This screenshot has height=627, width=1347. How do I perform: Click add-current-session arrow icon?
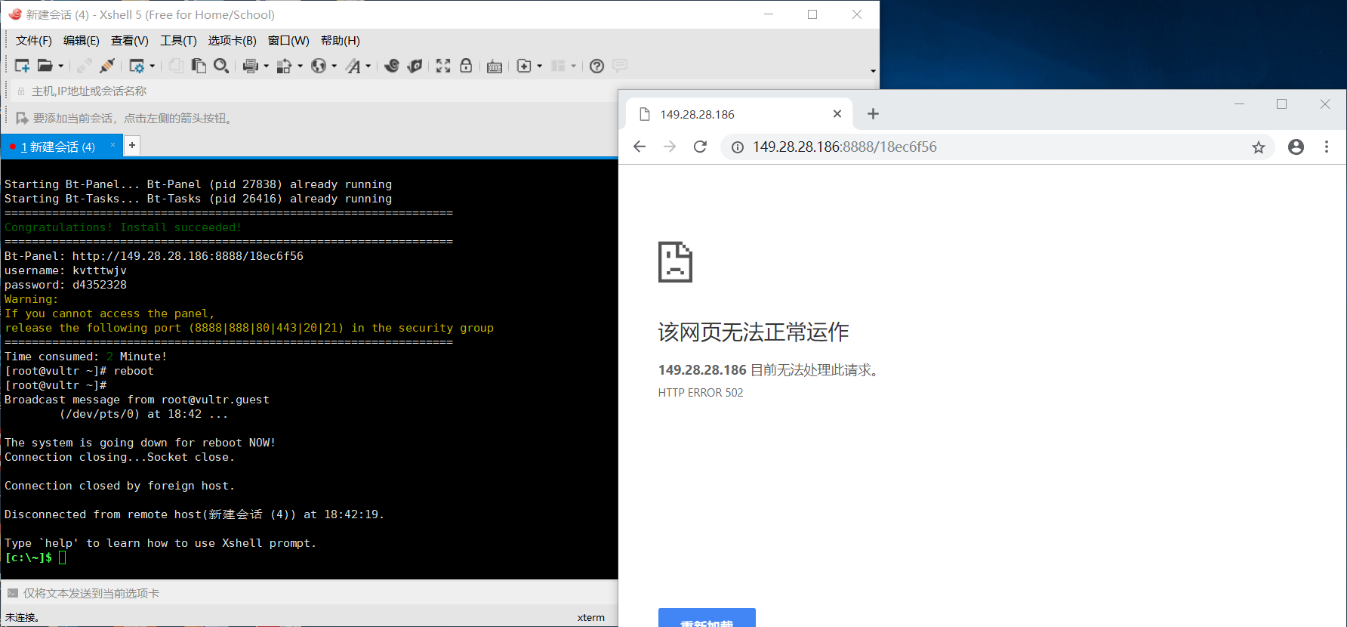pyautogui.click(x=21, y=118)
